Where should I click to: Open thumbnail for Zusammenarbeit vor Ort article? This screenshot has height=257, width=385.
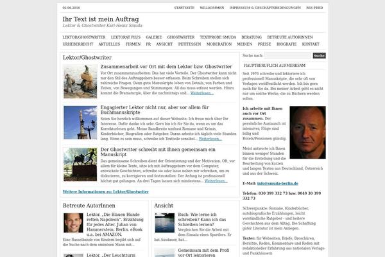coord(80,82)
